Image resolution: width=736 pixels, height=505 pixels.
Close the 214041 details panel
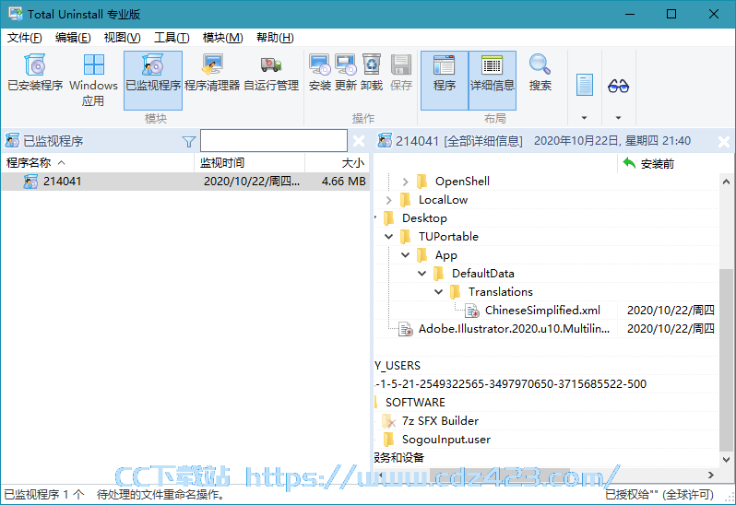click(724, 141)
